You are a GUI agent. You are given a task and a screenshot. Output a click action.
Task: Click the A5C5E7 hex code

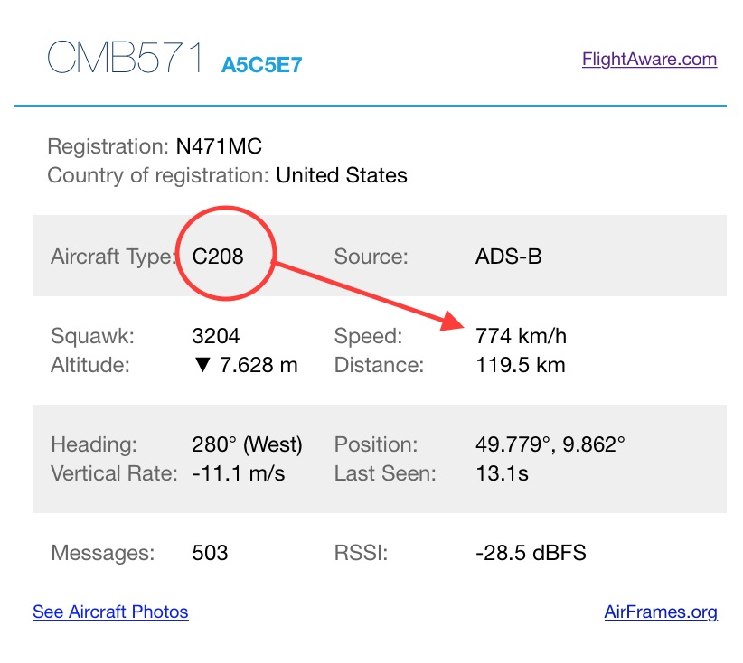tap(261, 64)
